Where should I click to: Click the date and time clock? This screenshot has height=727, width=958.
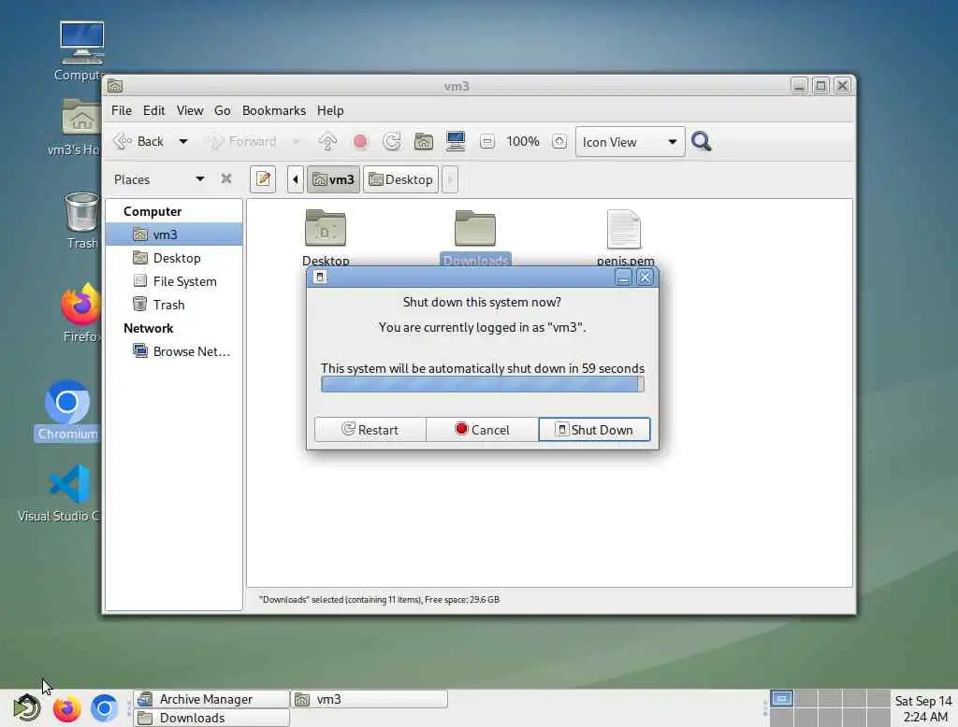tap(923, 708)
